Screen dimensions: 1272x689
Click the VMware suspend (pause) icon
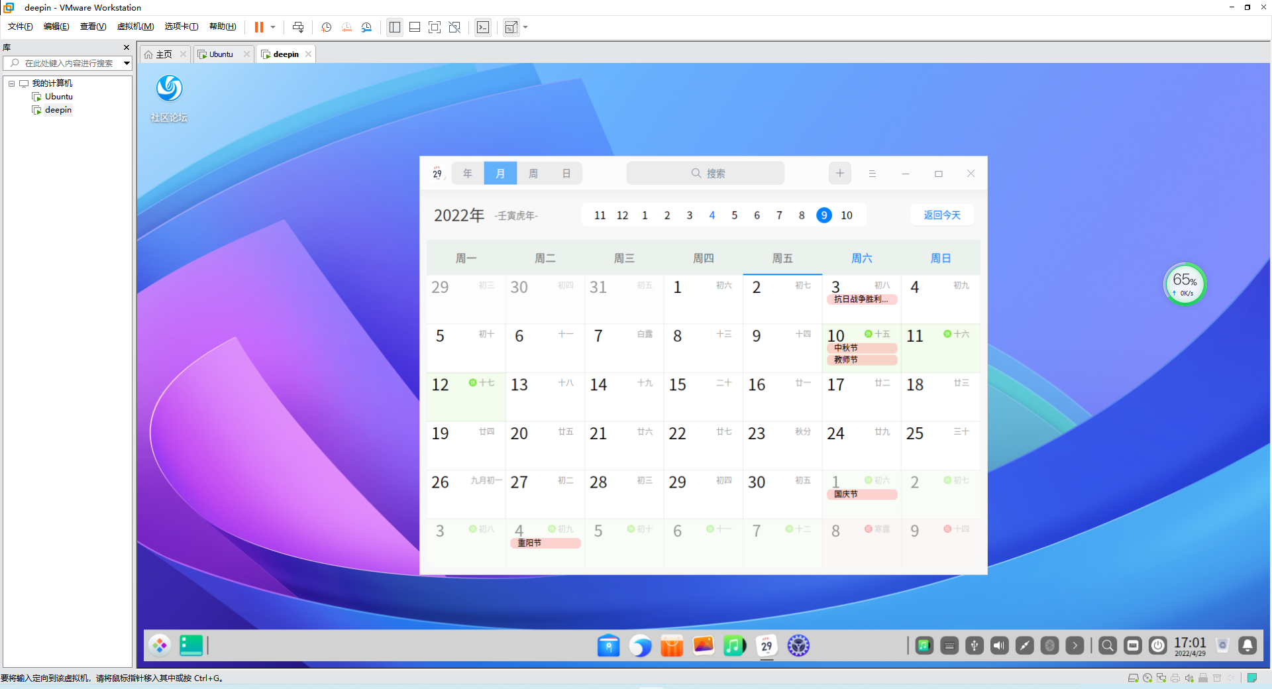pyautogui.click(x=259, y=27)
